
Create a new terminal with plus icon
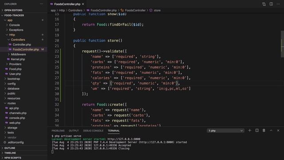point(249,130)
